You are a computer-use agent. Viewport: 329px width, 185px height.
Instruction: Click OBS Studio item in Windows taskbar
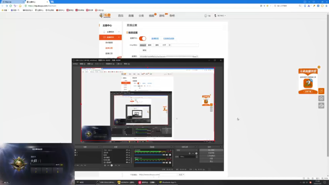106,182
